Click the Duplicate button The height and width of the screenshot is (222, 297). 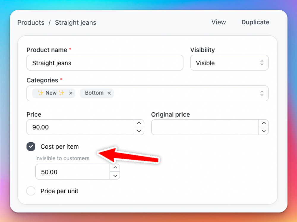[x=255, y=22]
